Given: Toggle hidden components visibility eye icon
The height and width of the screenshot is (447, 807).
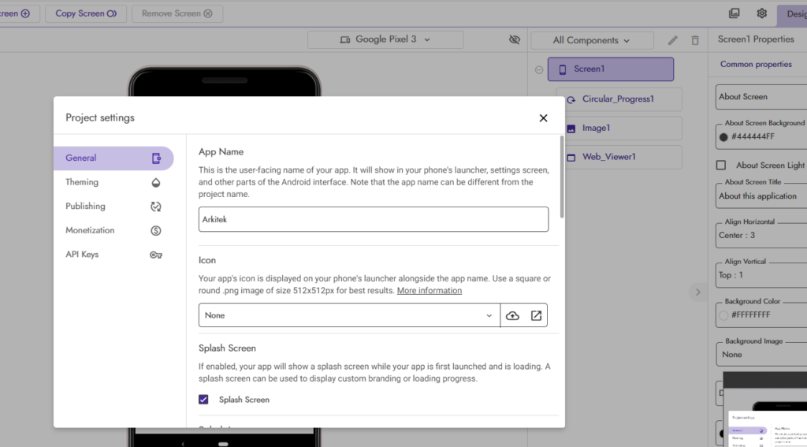Looking at the screenshot, I should tap(515, 39).
